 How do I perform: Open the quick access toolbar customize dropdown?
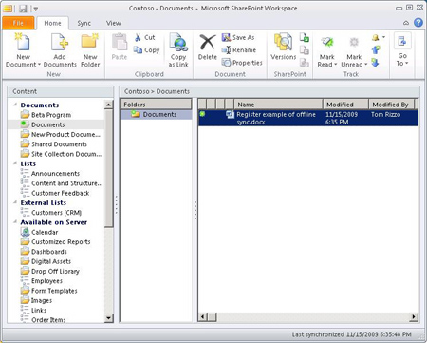[x=36, y=10]
